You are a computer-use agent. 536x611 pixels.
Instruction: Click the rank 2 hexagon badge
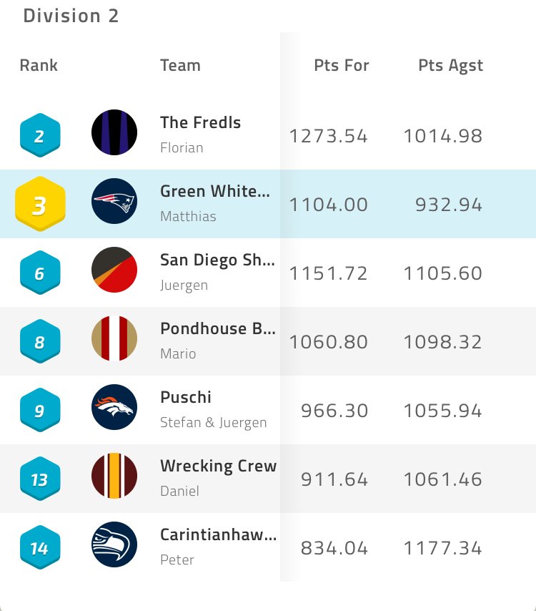[39, 135]
